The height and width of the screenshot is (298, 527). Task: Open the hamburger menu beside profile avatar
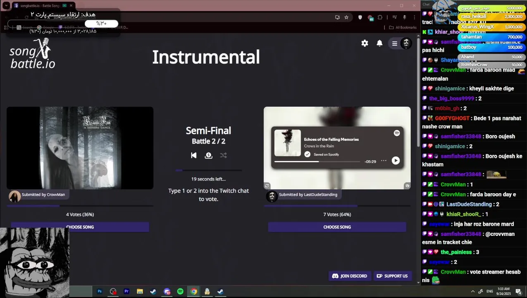(x=395, y=43)
